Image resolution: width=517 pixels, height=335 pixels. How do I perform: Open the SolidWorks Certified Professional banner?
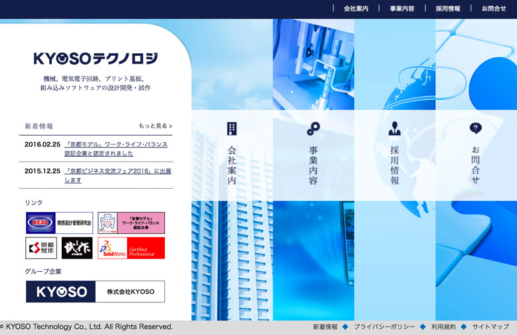point(131,248)
